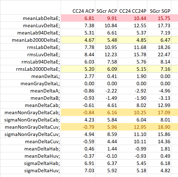Viewport: 178px width, 177px height.
Task: Select the rmsLab2000DeltaE; row label
Action: 30,69
